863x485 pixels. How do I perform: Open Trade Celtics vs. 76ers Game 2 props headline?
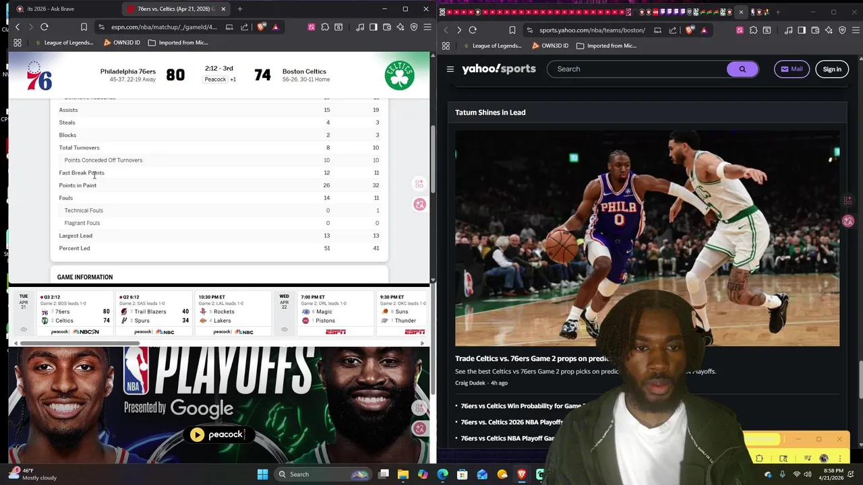pyautogui.click(x=533, y=358)
